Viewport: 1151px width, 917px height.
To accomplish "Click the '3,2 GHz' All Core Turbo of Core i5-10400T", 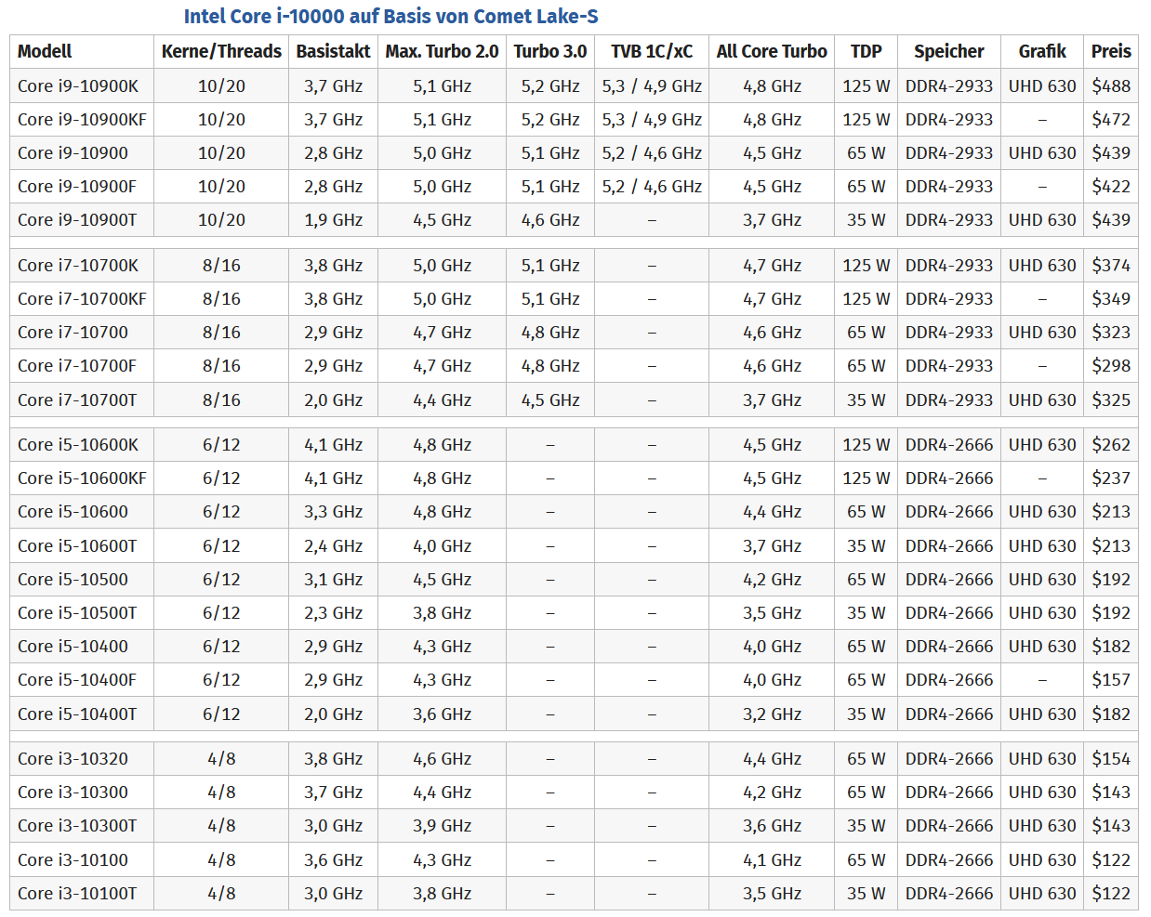I will click(772, 714).
